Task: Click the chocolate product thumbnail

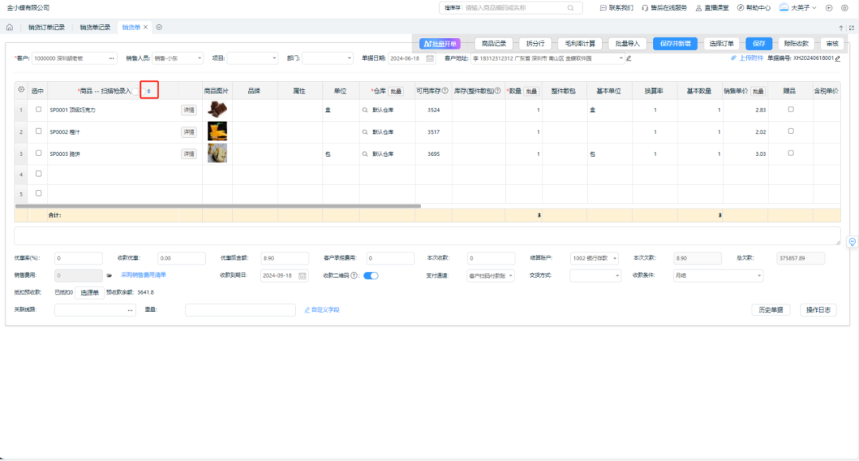Action: 217,110
